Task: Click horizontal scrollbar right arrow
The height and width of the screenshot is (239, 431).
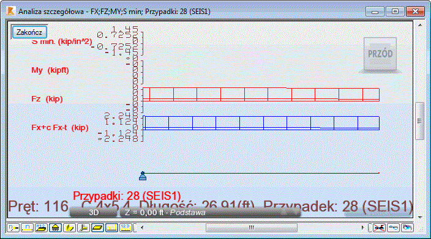Action: tap(362, 228)
